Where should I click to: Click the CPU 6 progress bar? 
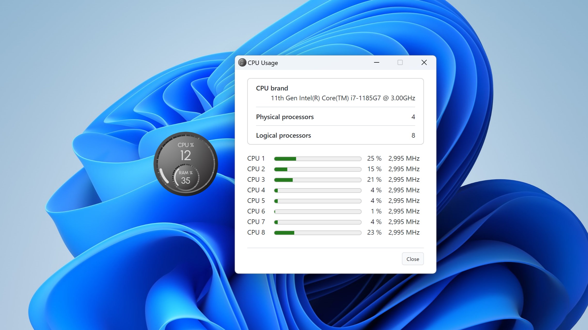coord(318,211)
